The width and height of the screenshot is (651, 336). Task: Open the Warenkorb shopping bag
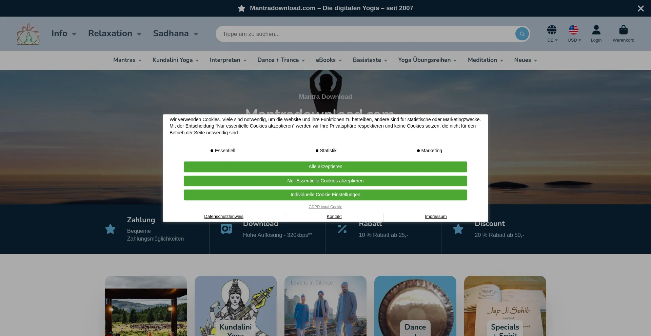coord(623,30)
